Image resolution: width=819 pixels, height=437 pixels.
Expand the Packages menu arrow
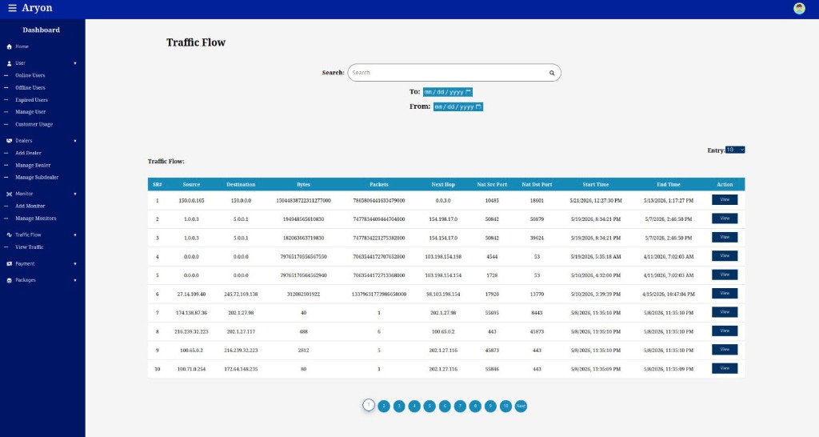click(x=75, y=280)
